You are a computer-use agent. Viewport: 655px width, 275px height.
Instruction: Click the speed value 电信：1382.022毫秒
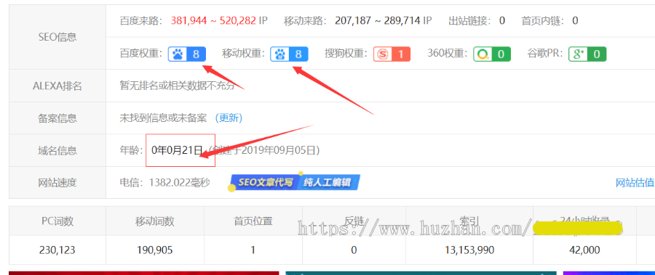(x=165, y=183)
